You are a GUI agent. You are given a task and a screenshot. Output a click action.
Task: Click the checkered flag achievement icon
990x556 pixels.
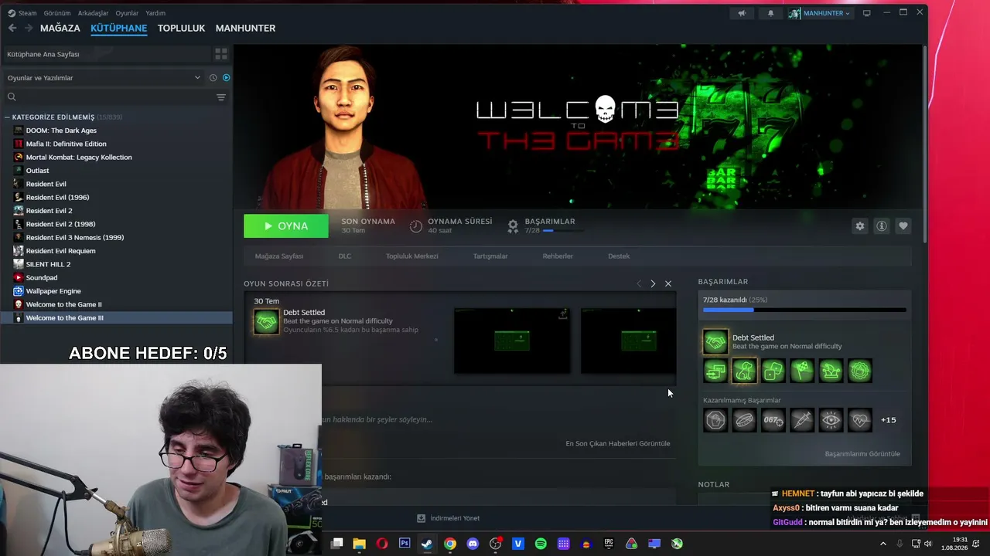tap(802, 371)
